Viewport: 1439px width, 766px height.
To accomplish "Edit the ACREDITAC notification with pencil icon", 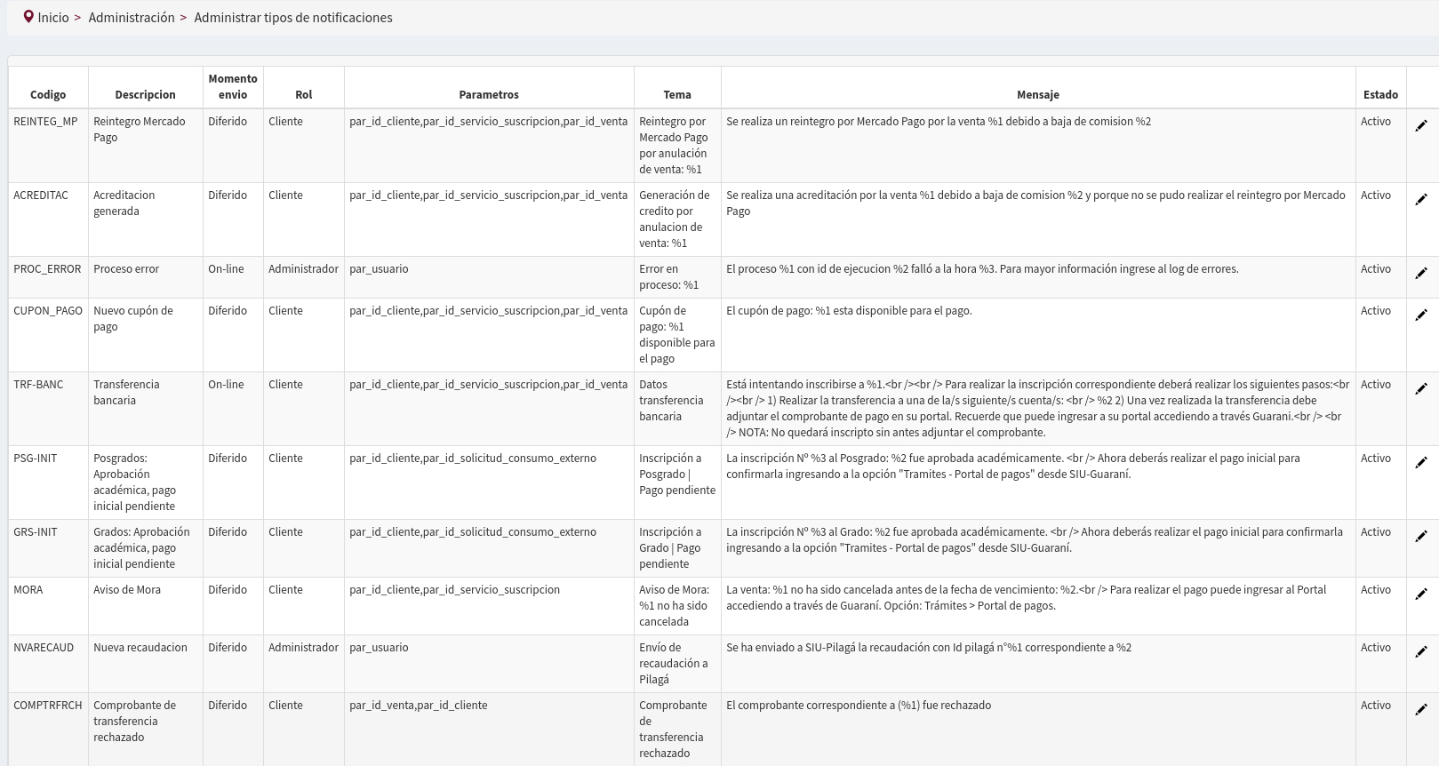I will 1421,200.
